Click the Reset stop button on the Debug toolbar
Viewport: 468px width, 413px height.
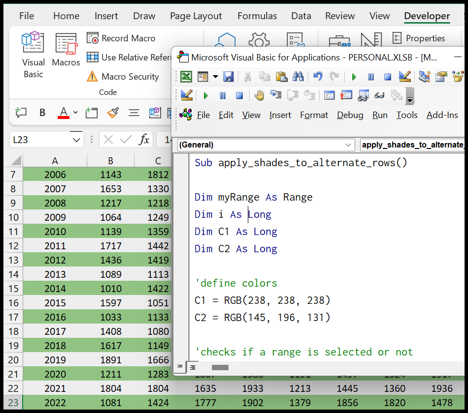[x=239, y=96]
